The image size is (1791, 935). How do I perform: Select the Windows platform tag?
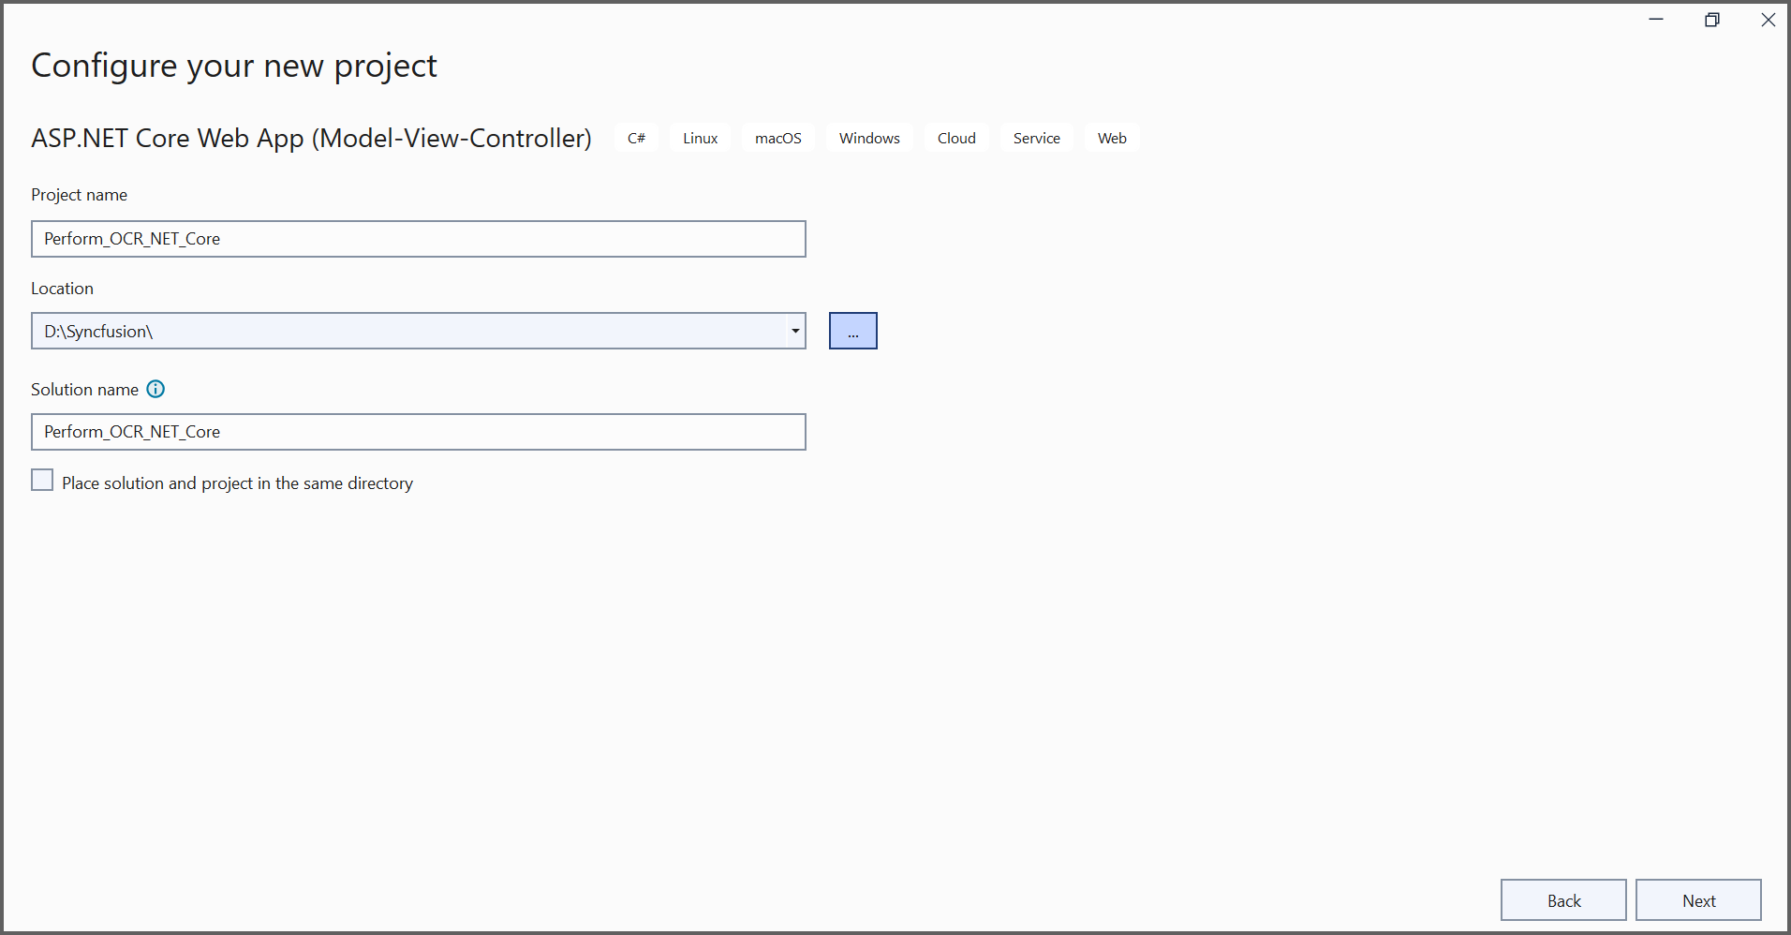869,138
